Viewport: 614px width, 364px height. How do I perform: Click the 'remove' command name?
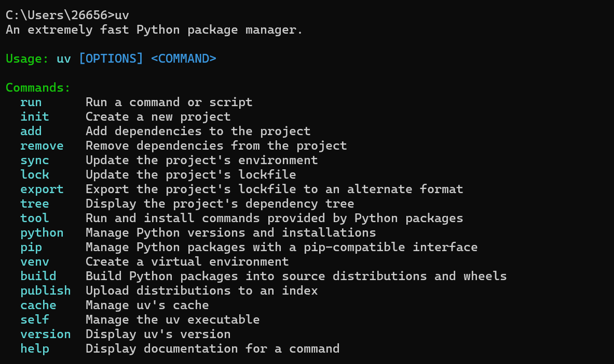click(x=42, y=145)
